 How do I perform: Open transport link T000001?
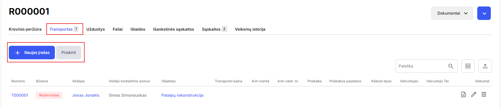click(x=20, y=95)
